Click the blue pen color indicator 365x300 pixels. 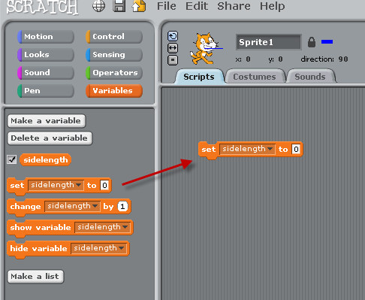(x=327, y=41)
